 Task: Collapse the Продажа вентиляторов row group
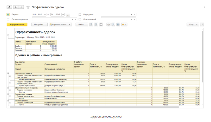pyautogui.click(x=10, y=96)
